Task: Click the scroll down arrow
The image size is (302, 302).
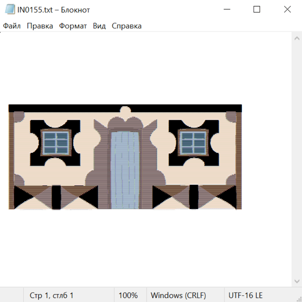Action: 297,281
